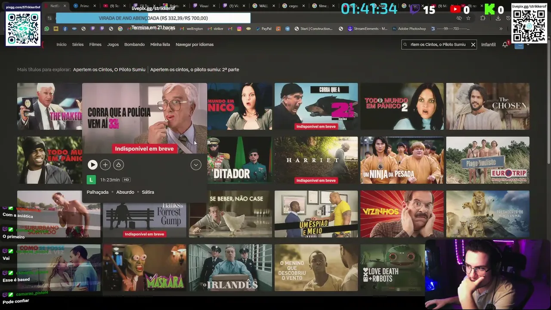The width and height of the screenshot is (551, 310).
Task: Open Love Death + Robots thumbnail
Action: 393,268
